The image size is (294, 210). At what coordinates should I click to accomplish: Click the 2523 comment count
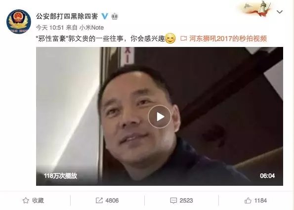pyautogui.click(x=186, y=201)
